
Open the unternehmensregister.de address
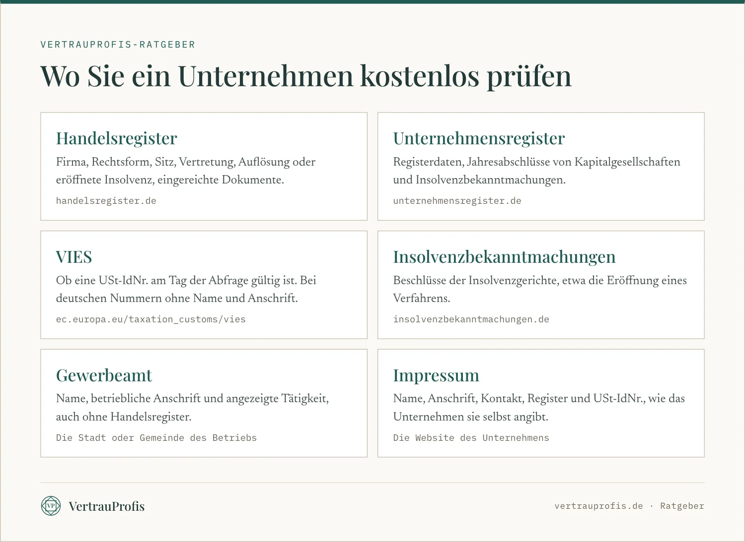[x=457, y=201]
